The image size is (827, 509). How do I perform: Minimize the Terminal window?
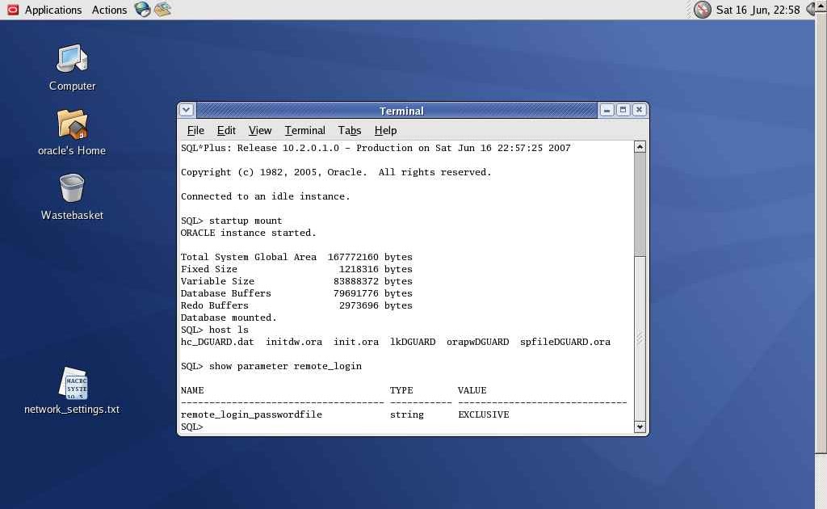[x=607, y=110]
